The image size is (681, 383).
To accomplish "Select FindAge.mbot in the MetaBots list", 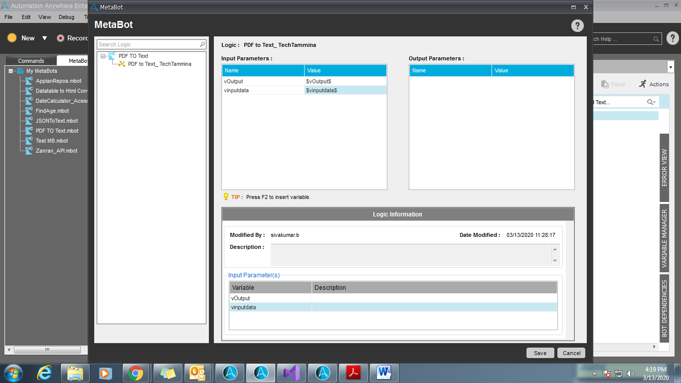I will (52, 111).
